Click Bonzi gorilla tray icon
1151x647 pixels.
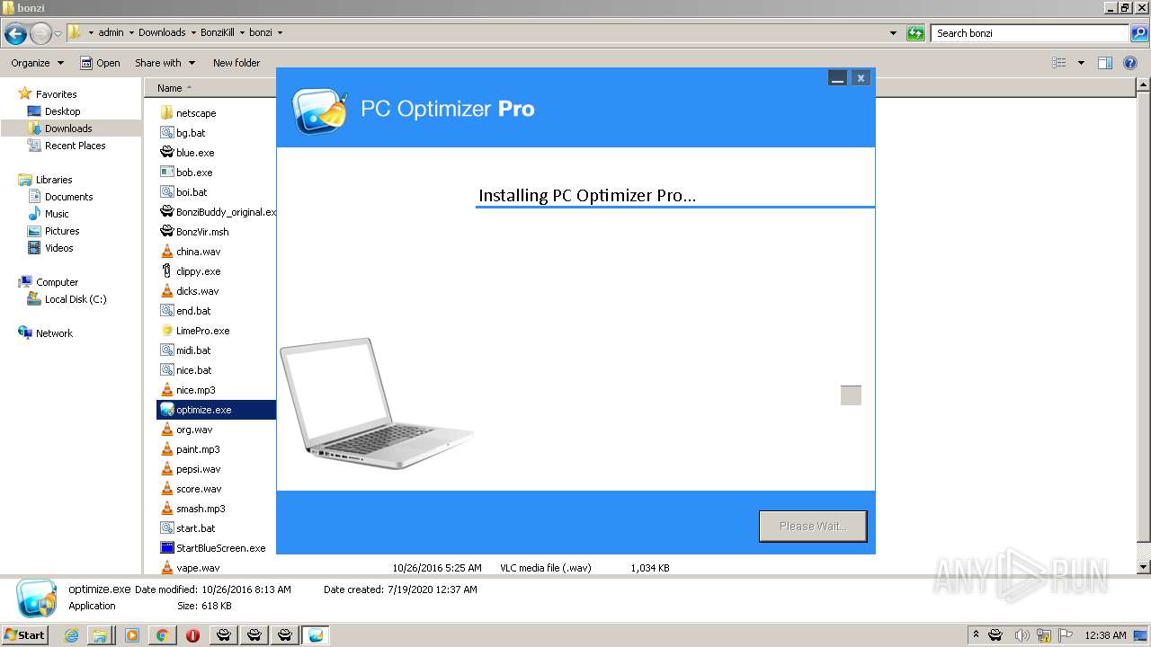pos(996,635)
